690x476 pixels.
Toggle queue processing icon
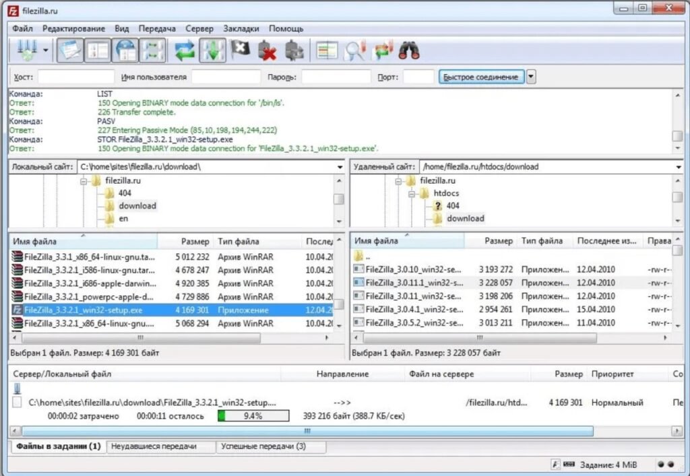[x=212, y=50]
